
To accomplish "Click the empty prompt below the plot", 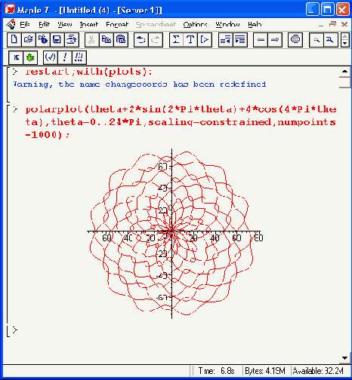I will click(15, 329).
